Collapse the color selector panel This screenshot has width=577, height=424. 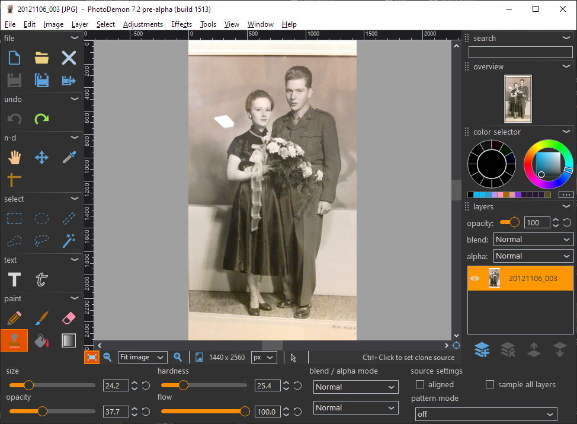566,132
